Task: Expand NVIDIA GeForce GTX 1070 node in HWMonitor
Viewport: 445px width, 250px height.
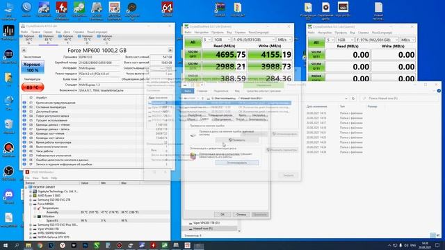Action: pos(31,237)
